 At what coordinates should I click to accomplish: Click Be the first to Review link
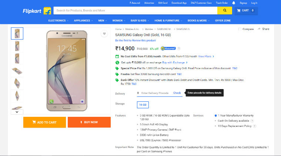(136, 40)
